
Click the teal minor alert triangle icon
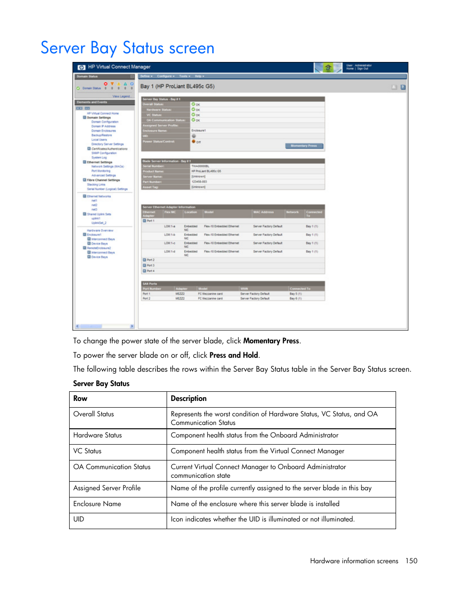pyautogui.click(x=125, y=84)
